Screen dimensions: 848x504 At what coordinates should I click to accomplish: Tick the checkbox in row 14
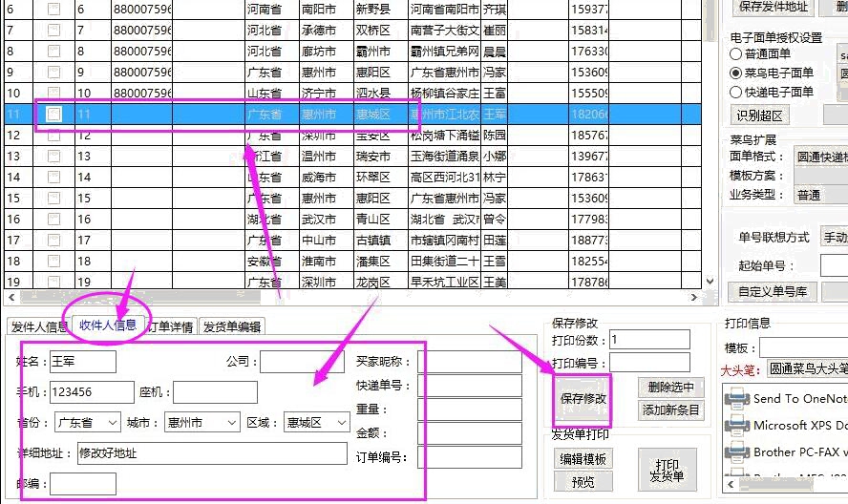[53, 177]
